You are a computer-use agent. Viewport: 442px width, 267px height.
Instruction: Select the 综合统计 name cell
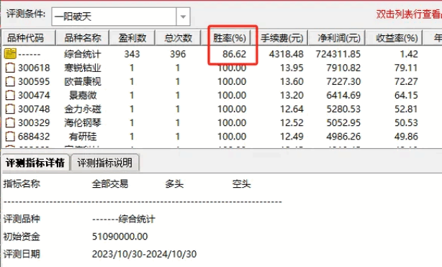(x=83, y=54)
